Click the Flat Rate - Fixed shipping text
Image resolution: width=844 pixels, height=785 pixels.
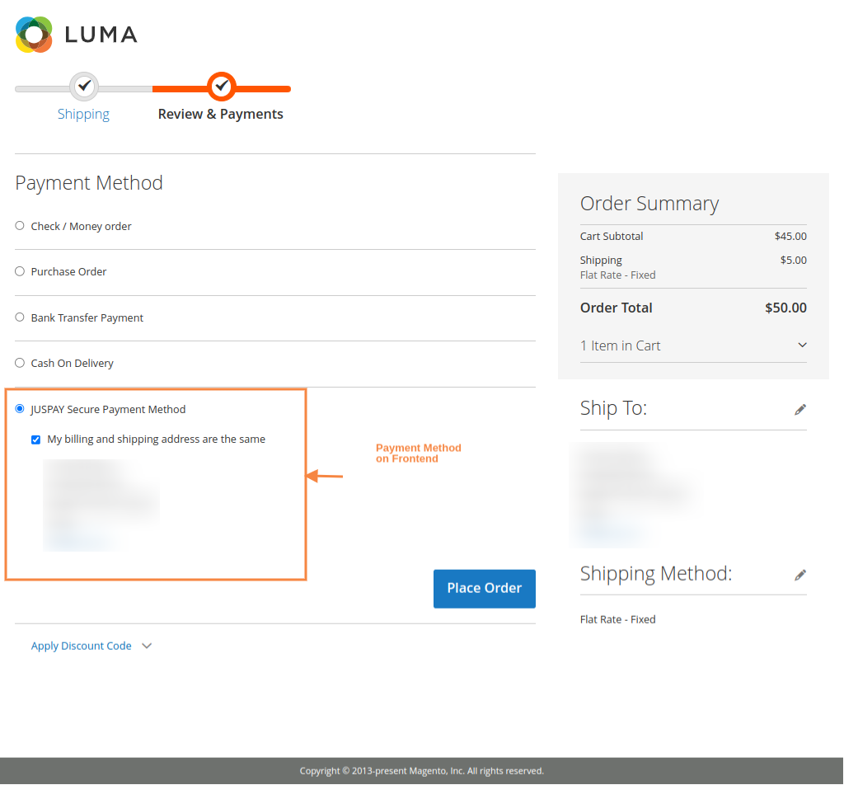(x=617, y=619)
